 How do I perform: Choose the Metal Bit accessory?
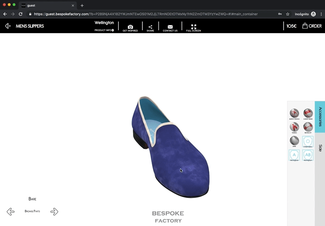pos(308,127)
